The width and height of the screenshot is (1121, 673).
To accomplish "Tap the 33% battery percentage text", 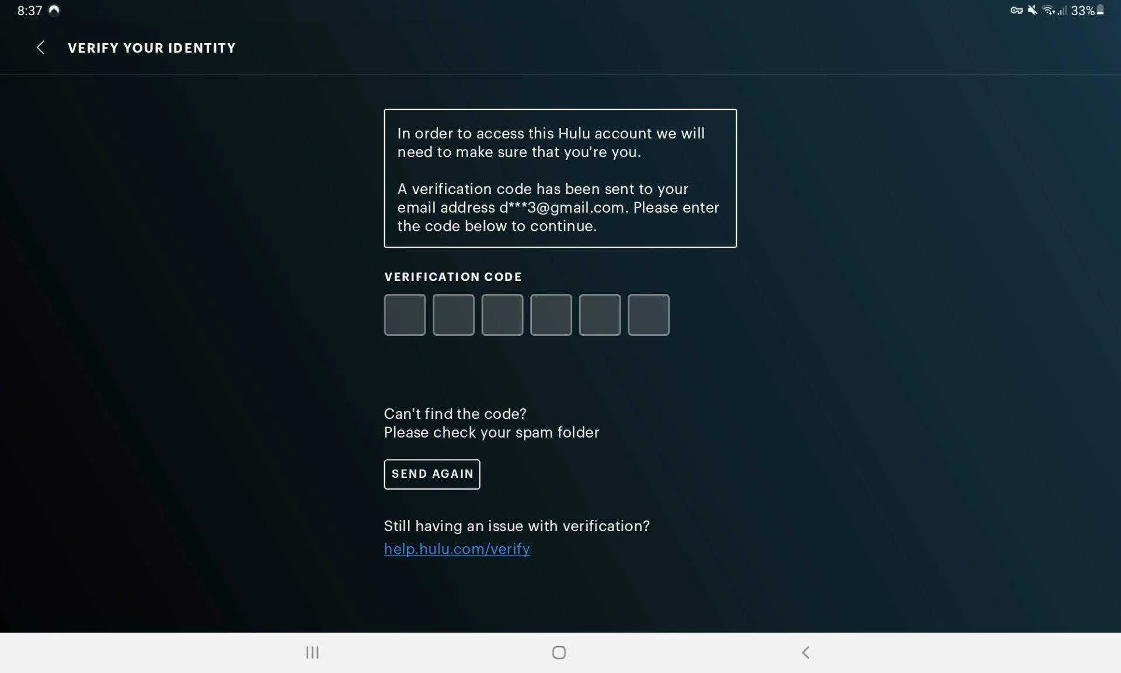I will click(1082, 11).
